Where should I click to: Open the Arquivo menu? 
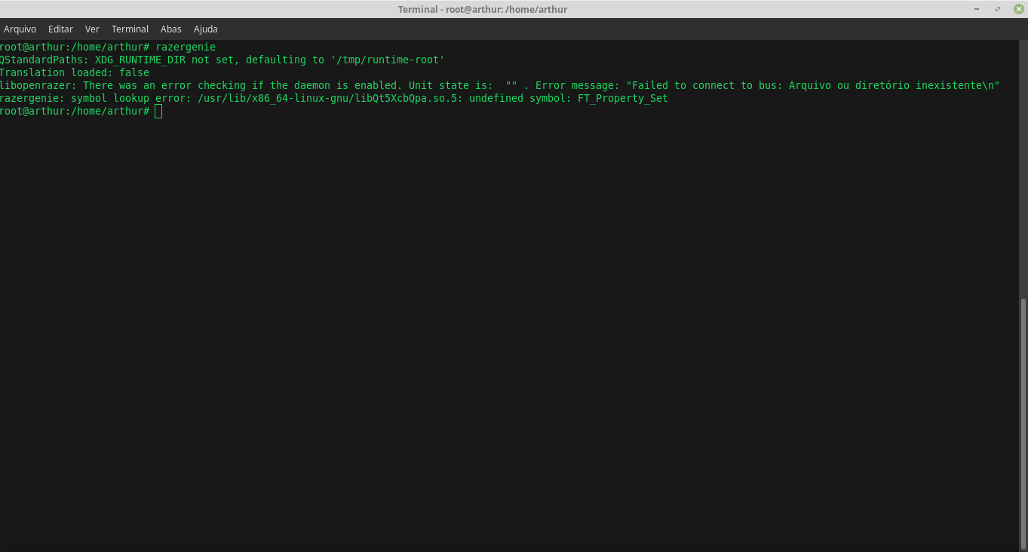[x=20, y=29]
